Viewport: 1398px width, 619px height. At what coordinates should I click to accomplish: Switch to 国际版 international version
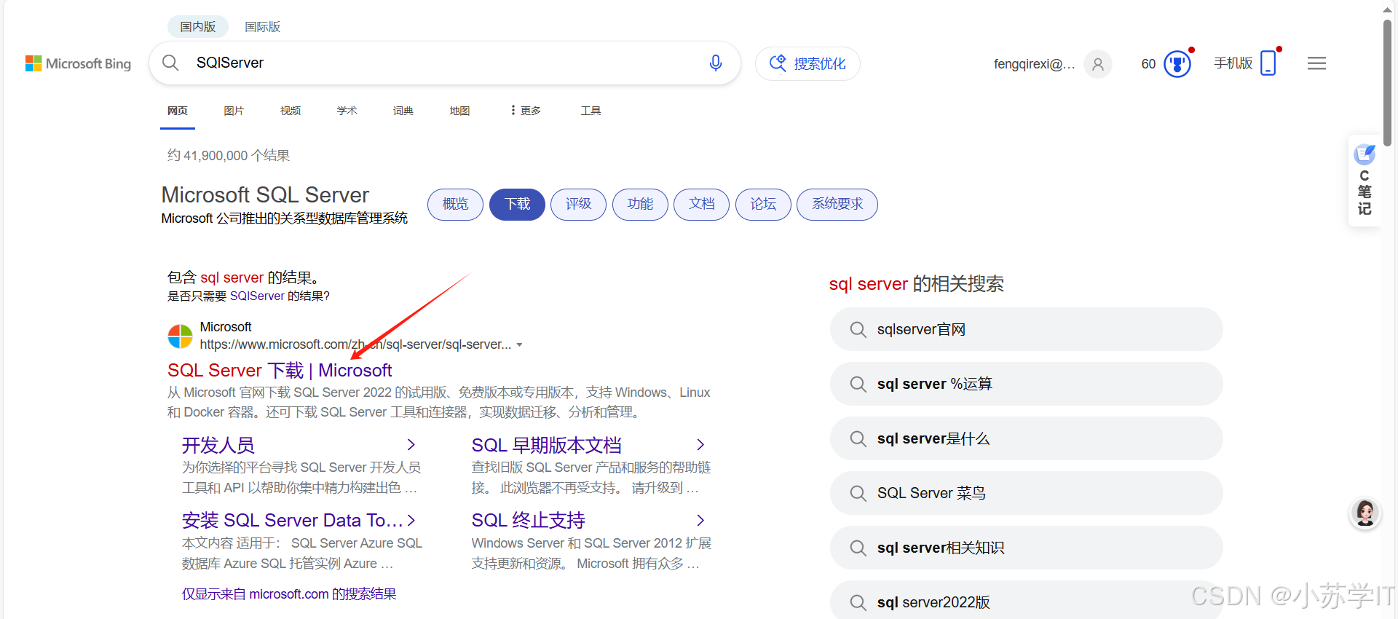pos(262,26)
